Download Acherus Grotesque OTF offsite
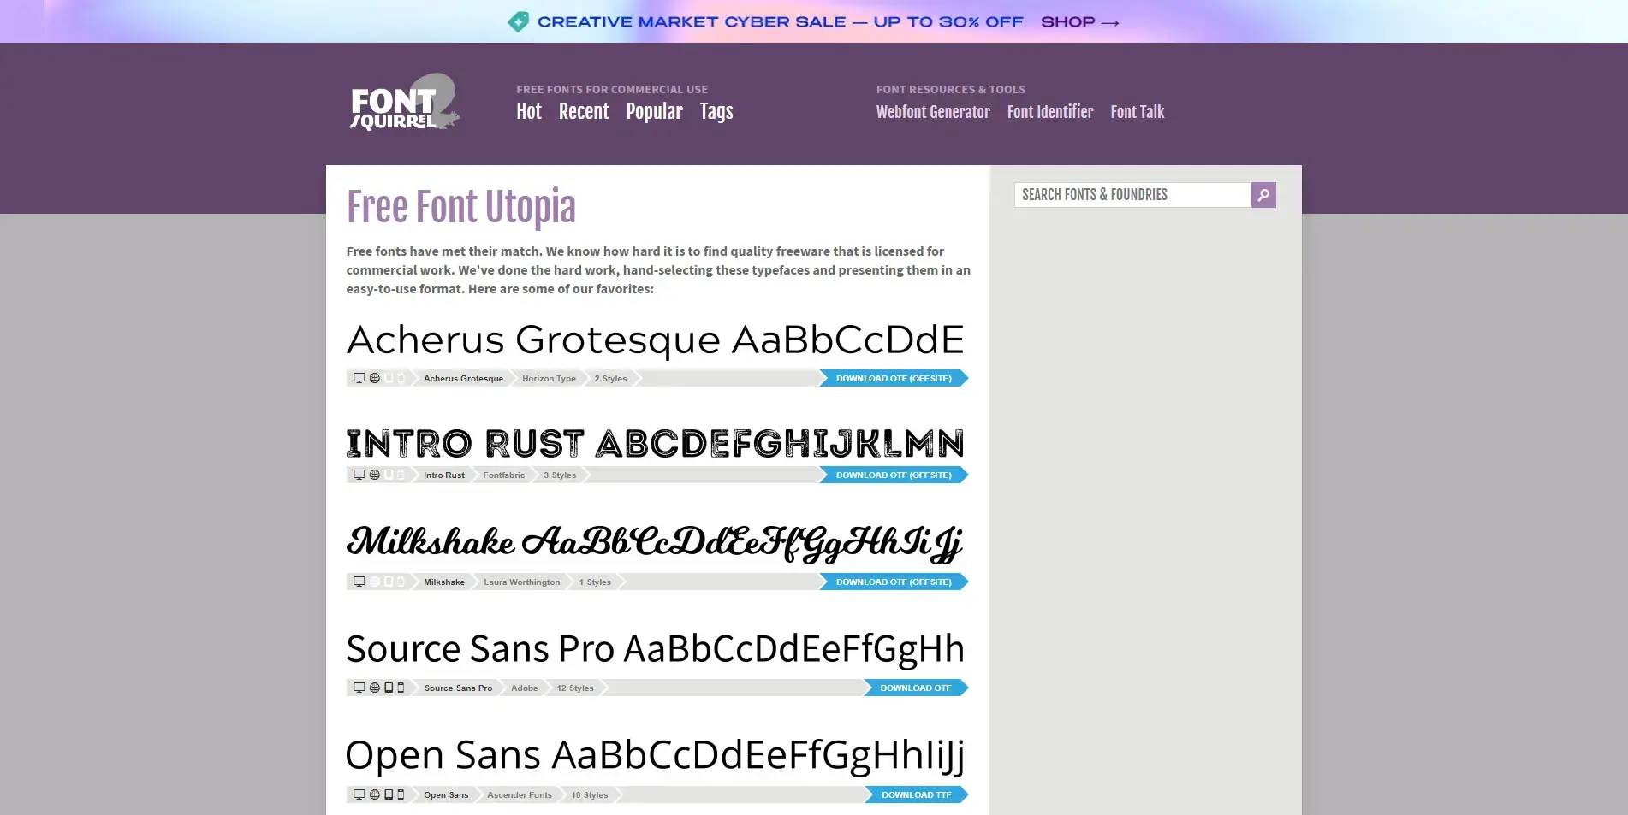This screenshot has height=815, width=1628. [x=894, y=378]
